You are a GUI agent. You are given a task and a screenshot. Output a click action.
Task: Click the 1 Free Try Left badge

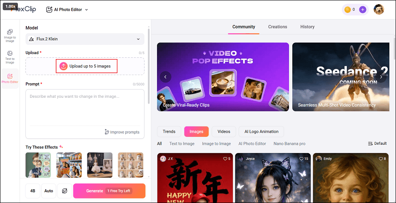pyautogui.click(x=119, y=191)
